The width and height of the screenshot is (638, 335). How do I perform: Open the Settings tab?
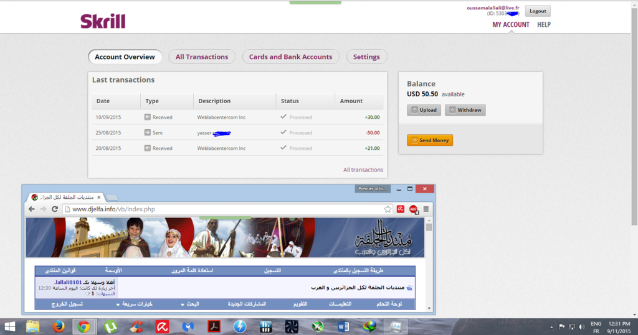point(366,57)
